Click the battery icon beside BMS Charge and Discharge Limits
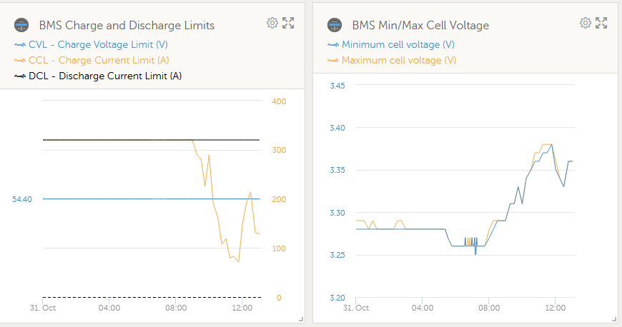Image resolution: width=622 pixels, height=327 pixels. 21,25
